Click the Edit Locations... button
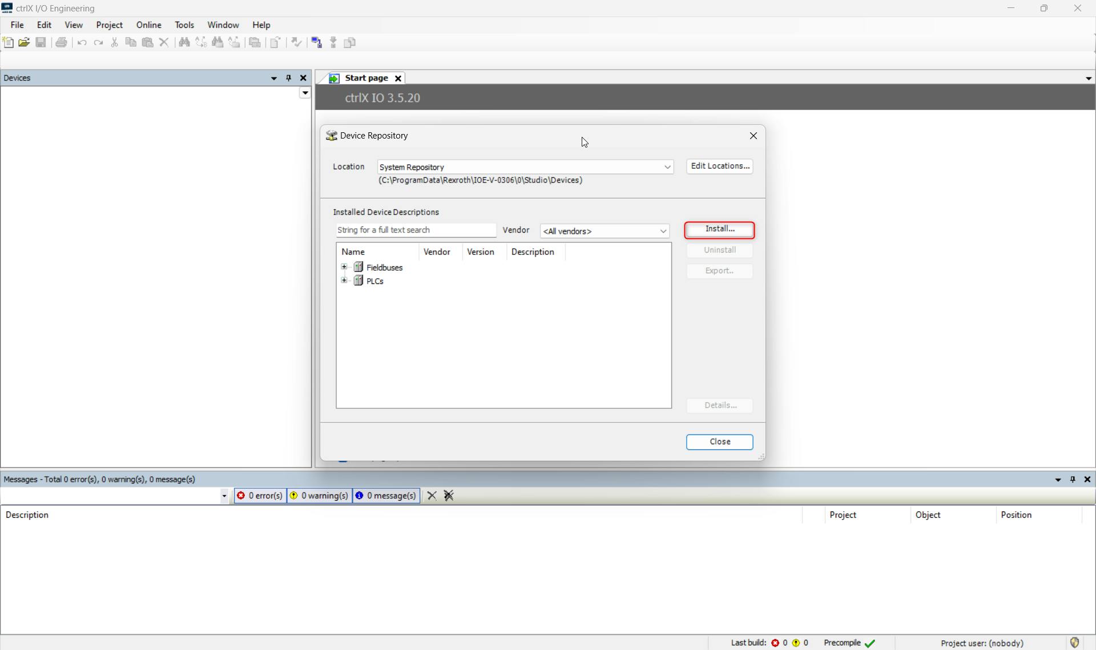The height and width of the screenshot is (650, 1096). (719, 166)
